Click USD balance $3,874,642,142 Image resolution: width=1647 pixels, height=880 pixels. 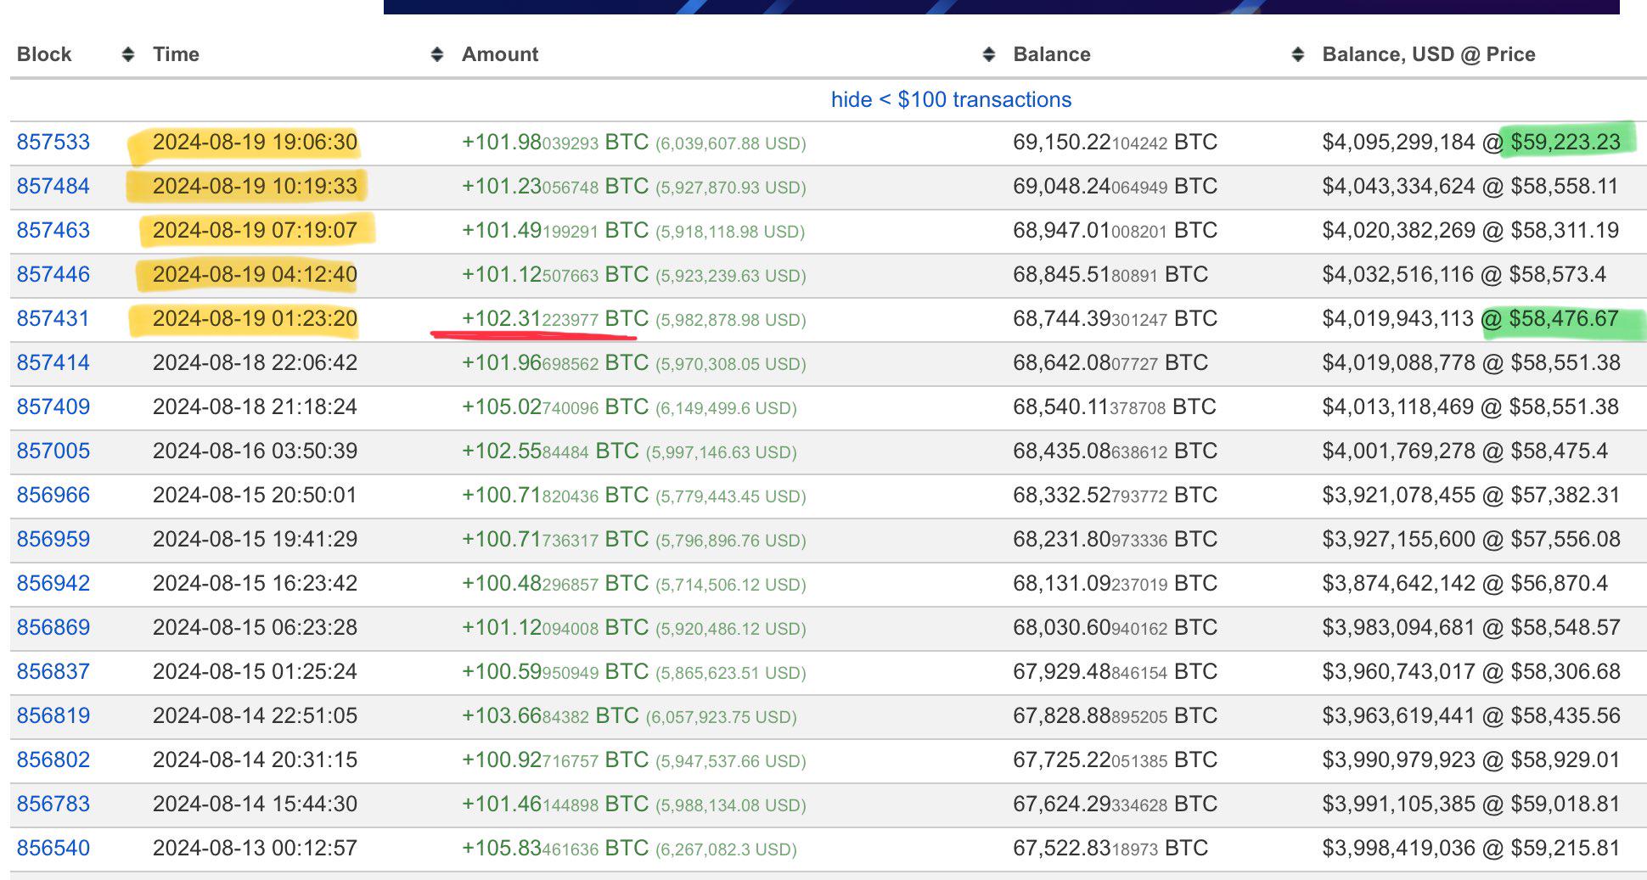click(1398, 583)
